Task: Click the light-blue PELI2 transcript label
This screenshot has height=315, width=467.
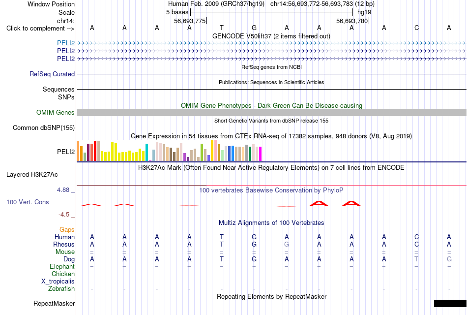Action: point(66,43)
